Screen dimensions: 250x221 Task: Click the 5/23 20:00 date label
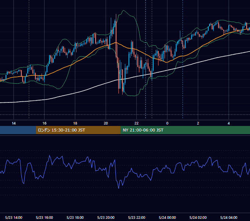pos(106,217)
